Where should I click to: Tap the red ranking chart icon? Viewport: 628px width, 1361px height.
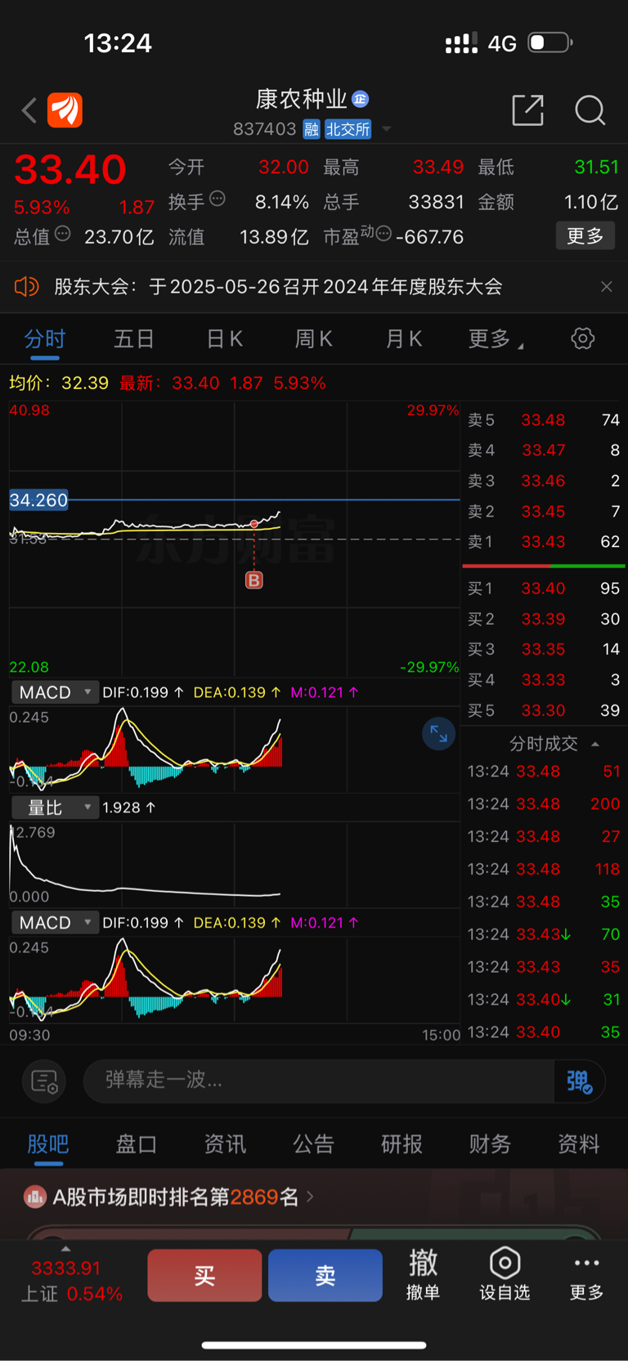tap(35, 1198)
